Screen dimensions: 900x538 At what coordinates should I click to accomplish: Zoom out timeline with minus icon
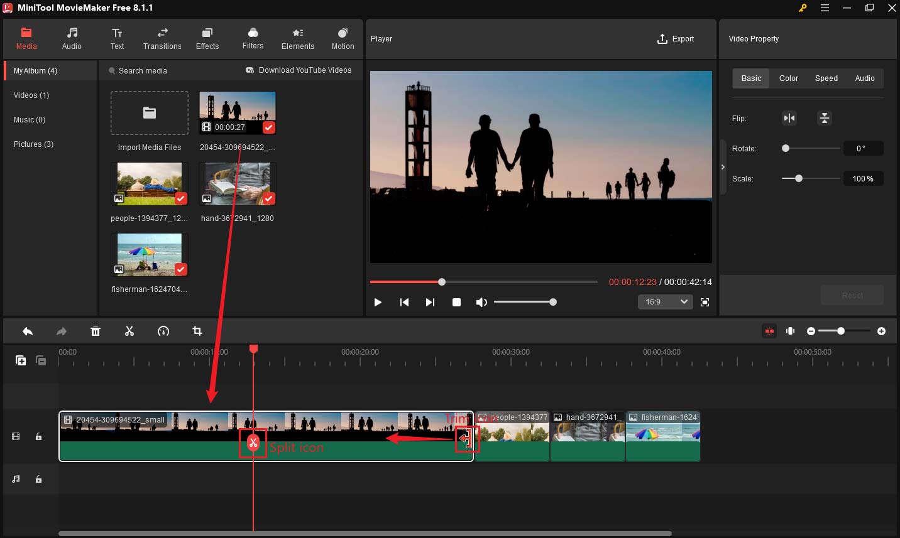point(811,331)
